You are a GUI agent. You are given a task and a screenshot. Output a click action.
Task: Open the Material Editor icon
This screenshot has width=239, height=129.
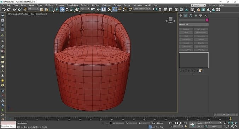click(x=192, y=9)
